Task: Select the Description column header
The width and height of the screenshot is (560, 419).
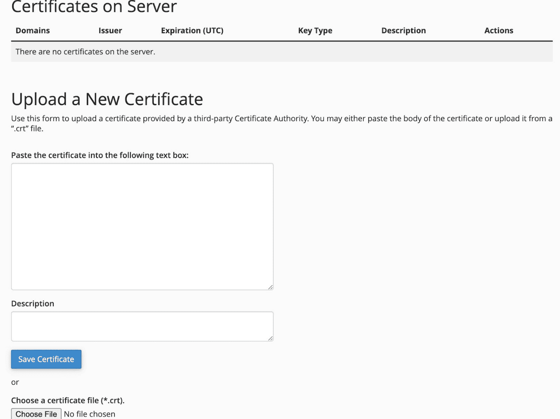Action: (x=403, y=30)
